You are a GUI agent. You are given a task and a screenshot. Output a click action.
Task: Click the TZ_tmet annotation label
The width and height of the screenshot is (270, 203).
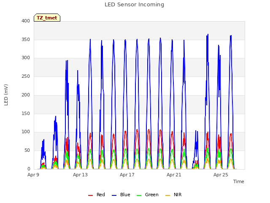click(x=47, y=18)
